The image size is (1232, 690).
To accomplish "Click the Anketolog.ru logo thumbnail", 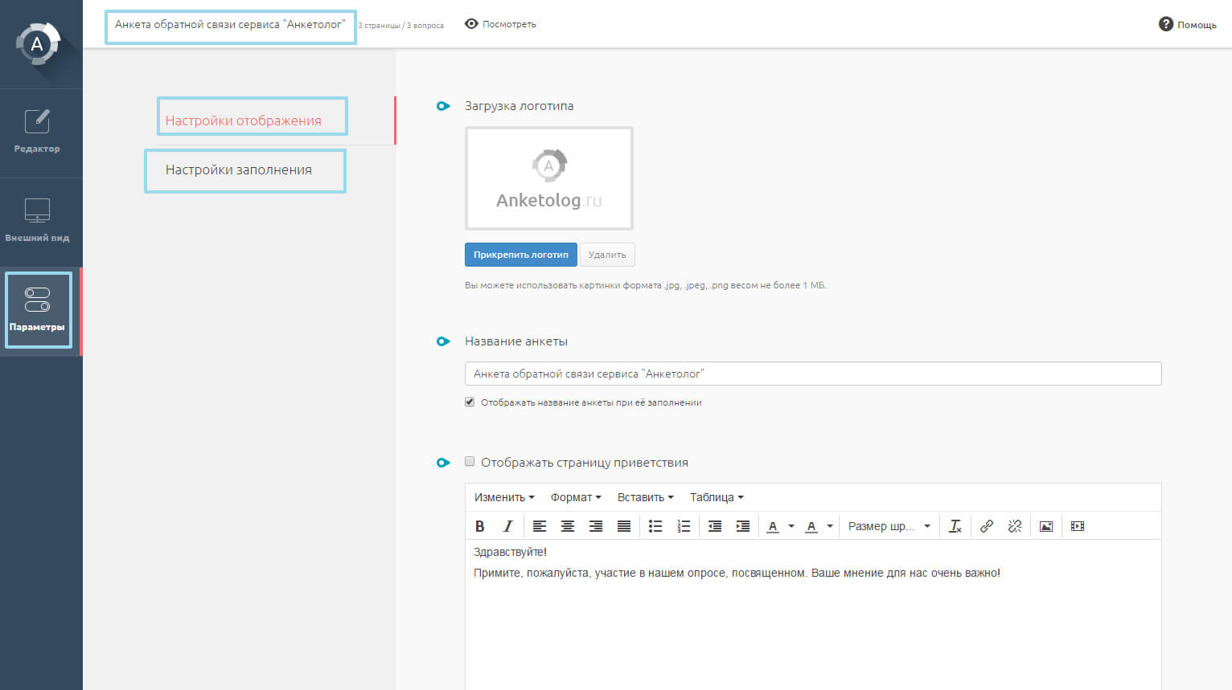I will tap(549, 178).
